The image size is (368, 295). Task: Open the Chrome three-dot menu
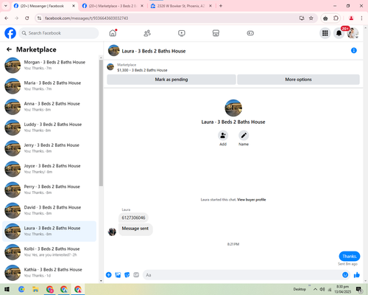(x=361, y=18)
